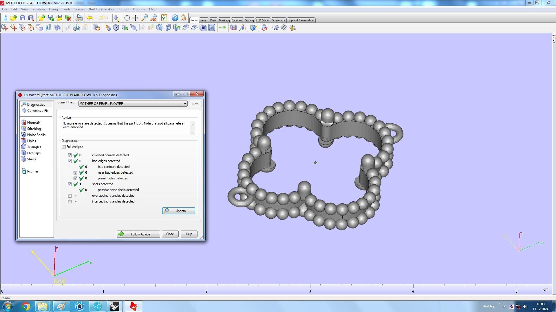Click the Undo arrow icon
This screenshot has width=556, height=312.
pyautogui.click(x=90, y=18)
